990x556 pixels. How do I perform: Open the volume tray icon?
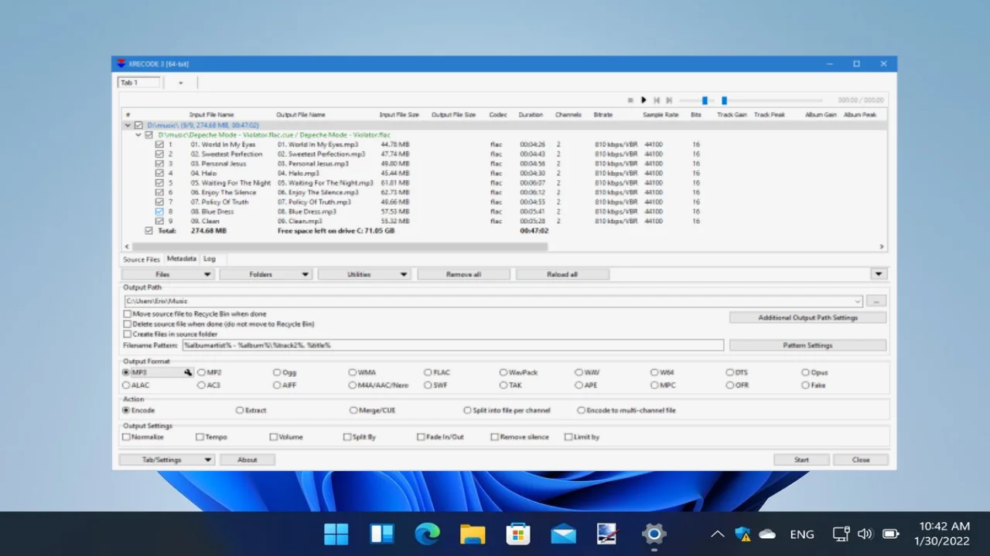(865, 534)
